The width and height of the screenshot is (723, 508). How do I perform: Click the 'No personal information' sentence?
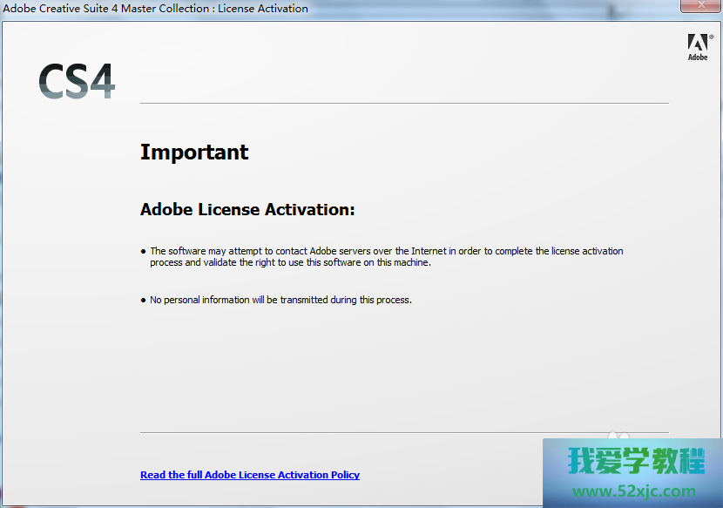[280, 300]
